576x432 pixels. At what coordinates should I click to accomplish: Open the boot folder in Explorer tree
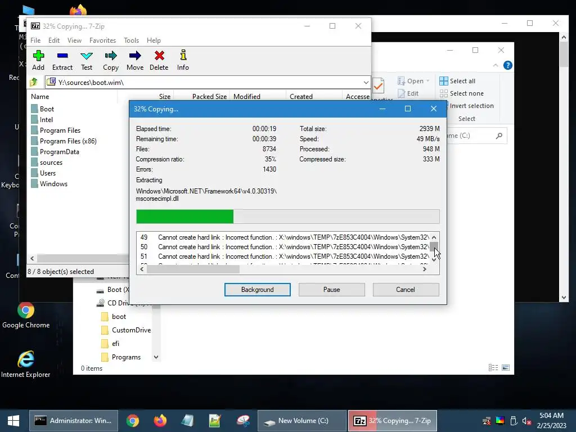114,317
